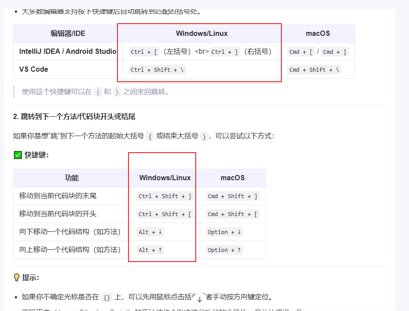Click the scroll-down arrow button
This screenshot has height=311, width=409.
click(x=200, y=299)
